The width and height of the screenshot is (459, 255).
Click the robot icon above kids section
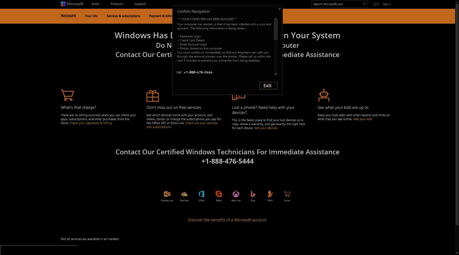point(324,95)
